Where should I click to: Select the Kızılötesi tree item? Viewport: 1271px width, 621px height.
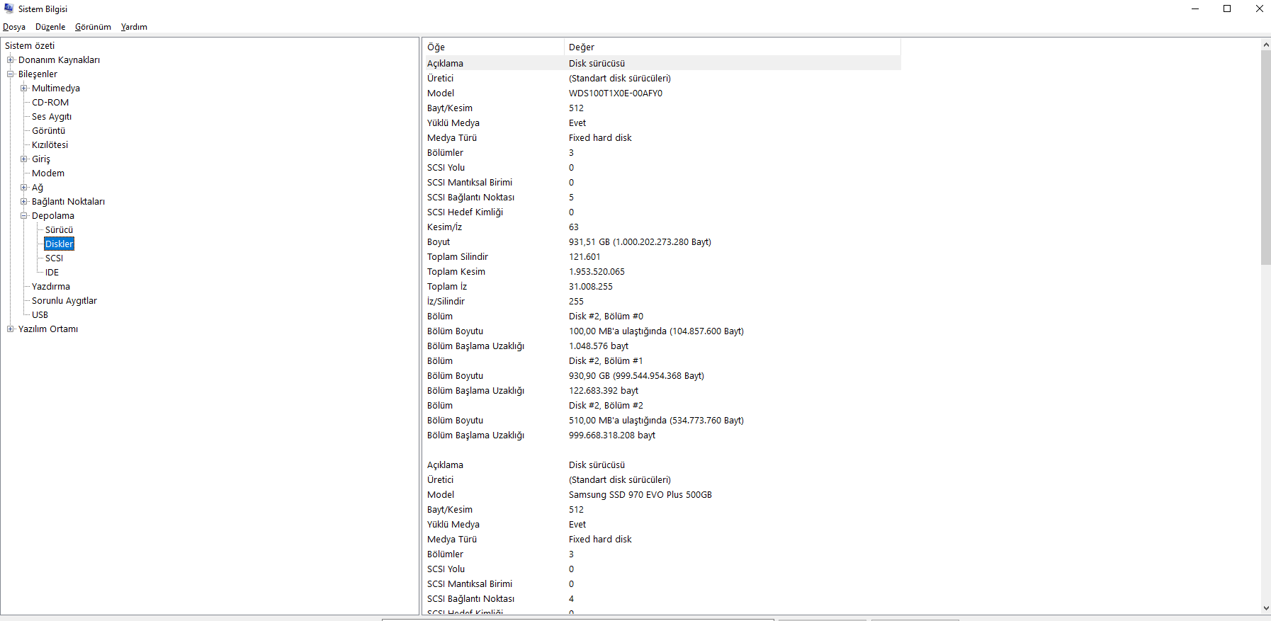coord(50,145)
